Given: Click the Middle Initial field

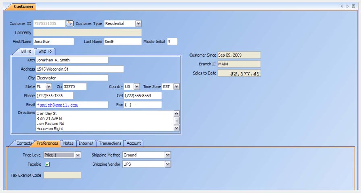Looking at the screenshot, I should pyautogui.click(x=172, y=42).
